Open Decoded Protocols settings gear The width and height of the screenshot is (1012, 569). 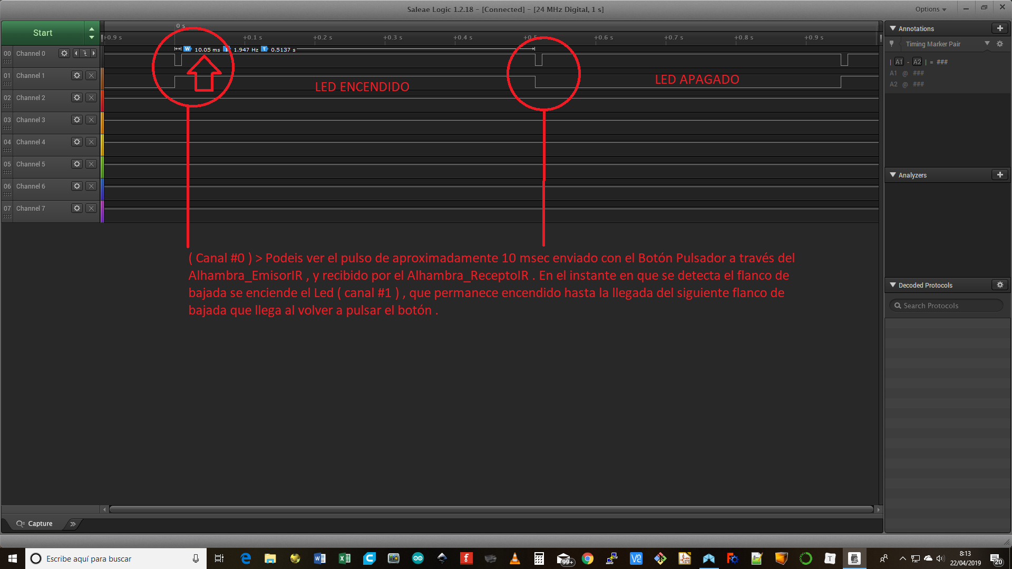(1000, 285)
